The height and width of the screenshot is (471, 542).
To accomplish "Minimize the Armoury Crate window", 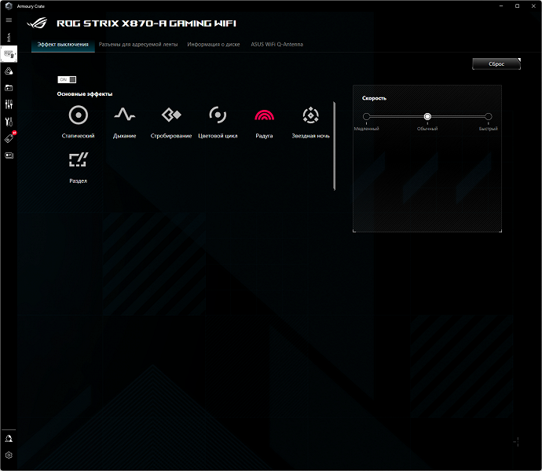I will 501,5.
